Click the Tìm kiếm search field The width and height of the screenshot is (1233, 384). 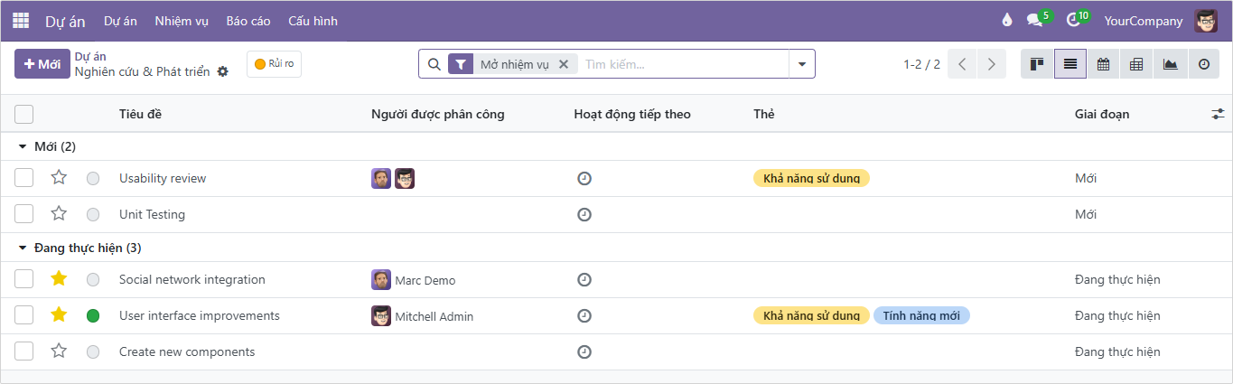click(682, 64)
